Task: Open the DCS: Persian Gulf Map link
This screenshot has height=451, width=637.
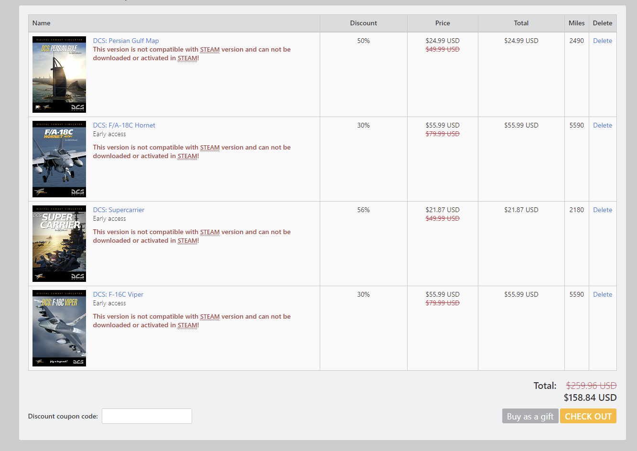Action: tap(126, 41)
